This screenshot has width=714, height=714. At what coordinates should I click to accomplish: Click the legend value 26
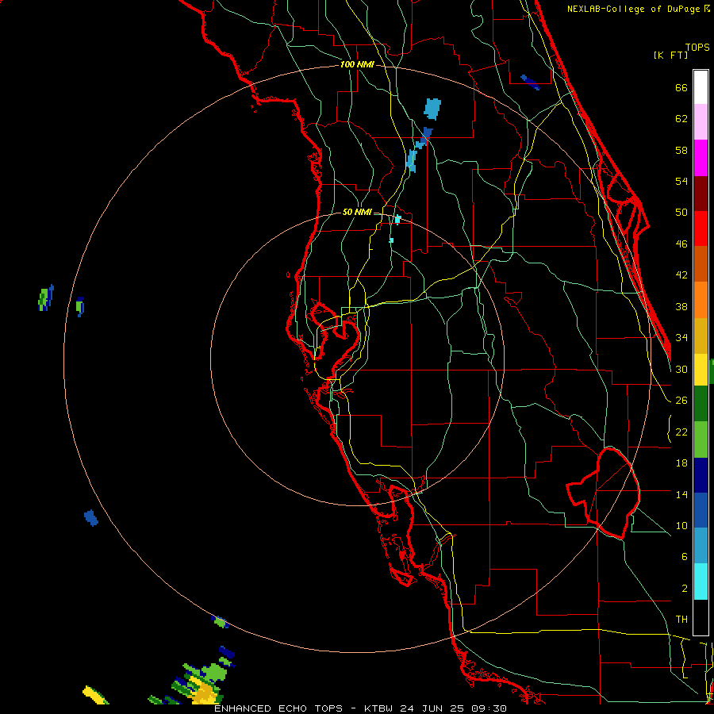(681, 401)
